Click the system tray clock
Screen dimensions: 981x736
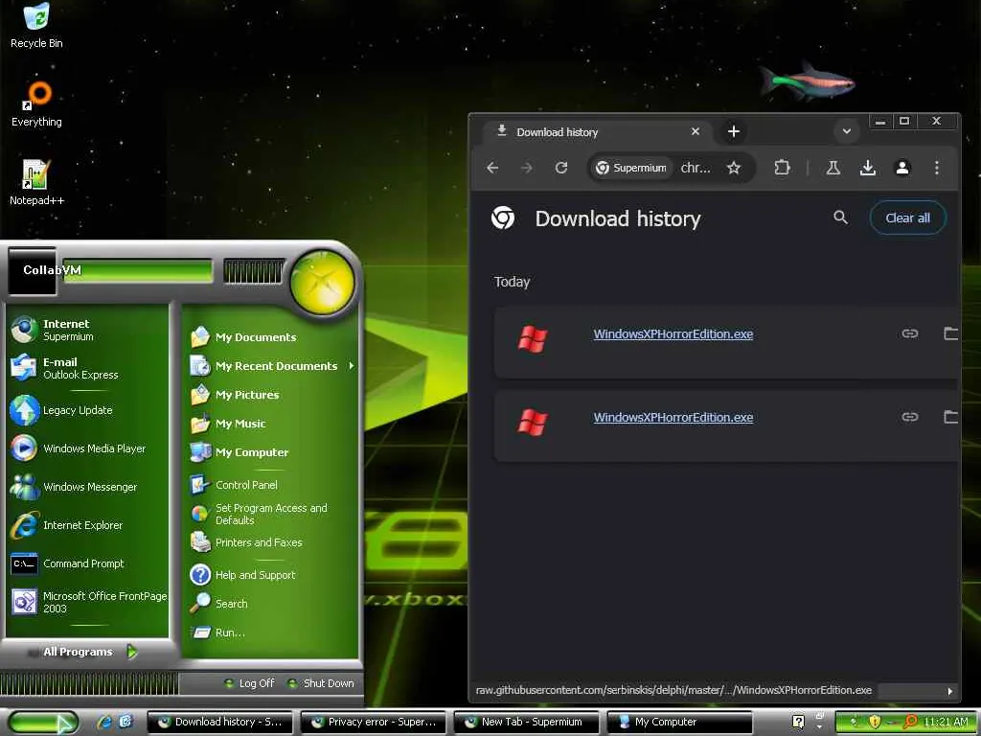click(946, 722)
